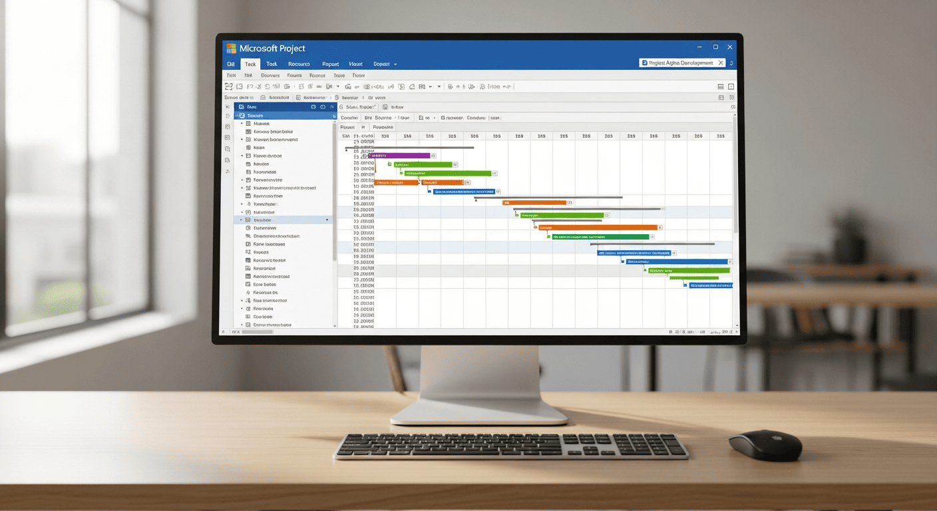Image resolution: width=937 pixels, height=511 pixels.
Task: Switch to the Report ribbon tab
Action: (x=330, y=65)
